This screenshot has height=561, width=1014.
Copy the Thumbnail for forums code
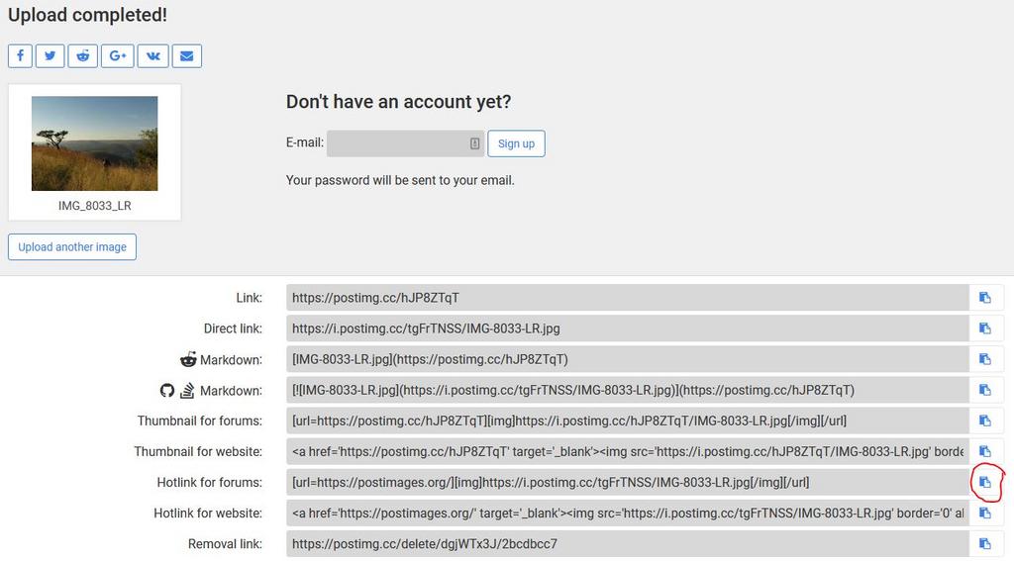(985, 421)
